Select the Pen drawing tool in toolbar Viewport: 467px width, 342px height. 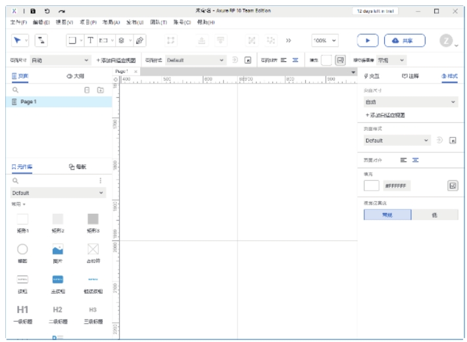point(139,41)
